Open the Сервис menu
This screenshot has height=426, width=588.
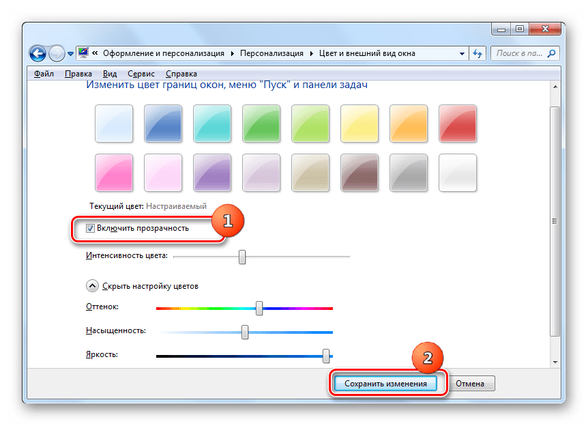[141, 74]
